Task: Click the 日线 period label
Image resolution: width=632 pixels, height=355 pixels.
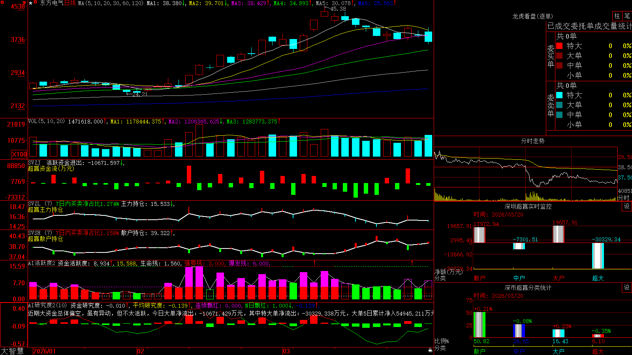Action: click(x=70, y=3)
